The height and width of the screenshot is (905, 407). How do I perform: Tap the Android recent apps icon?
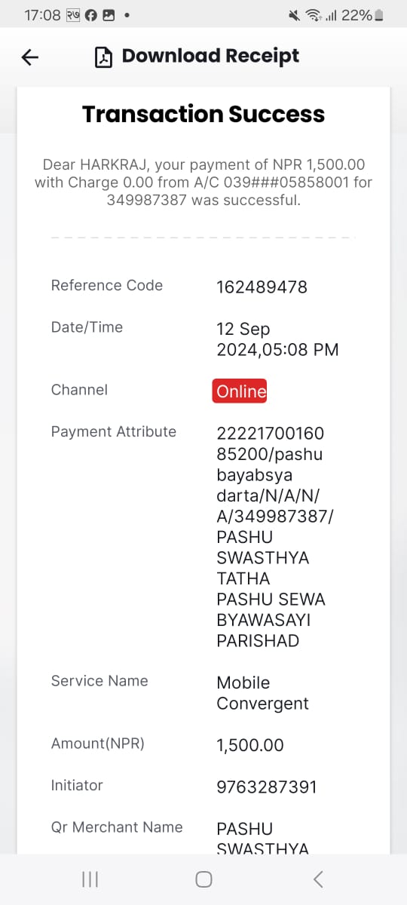90,879
